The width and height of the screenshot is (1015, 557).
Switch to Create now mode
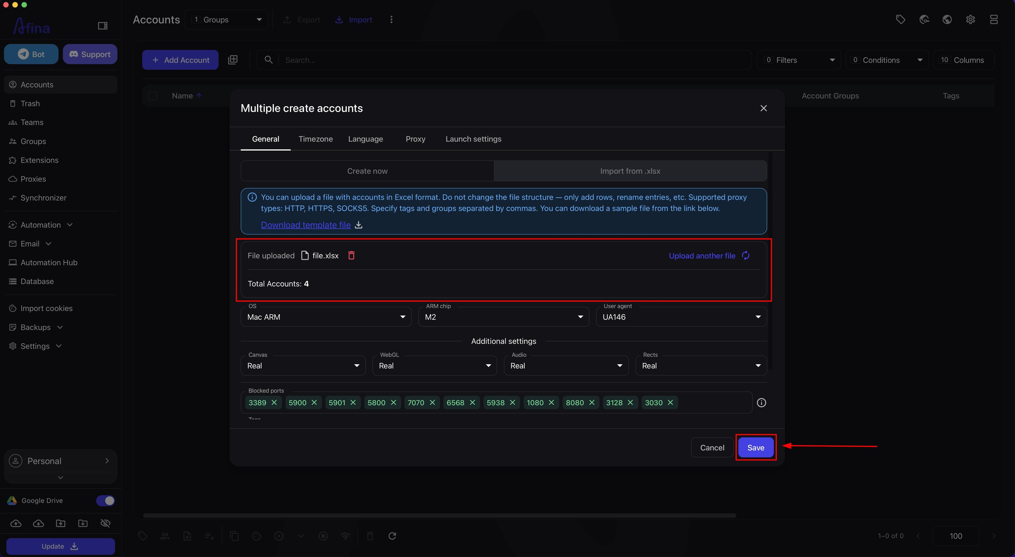[367, 171]
